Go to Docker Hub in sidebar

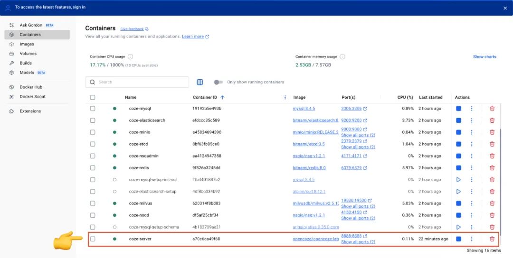(x=37, y=87)
